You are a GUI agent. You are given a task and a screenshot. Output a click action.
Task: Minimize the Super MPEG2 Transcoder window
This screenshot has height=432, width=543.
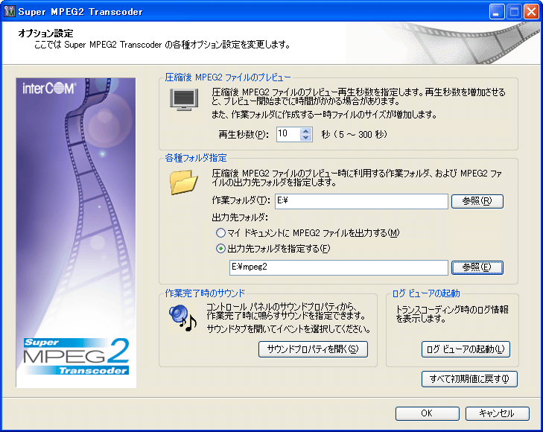tap(497, 11)
